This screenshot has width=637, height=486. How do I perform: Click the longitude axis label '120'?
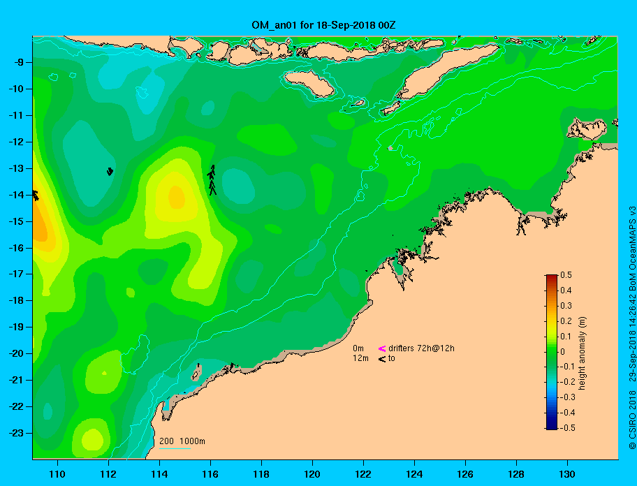(312, 474)
